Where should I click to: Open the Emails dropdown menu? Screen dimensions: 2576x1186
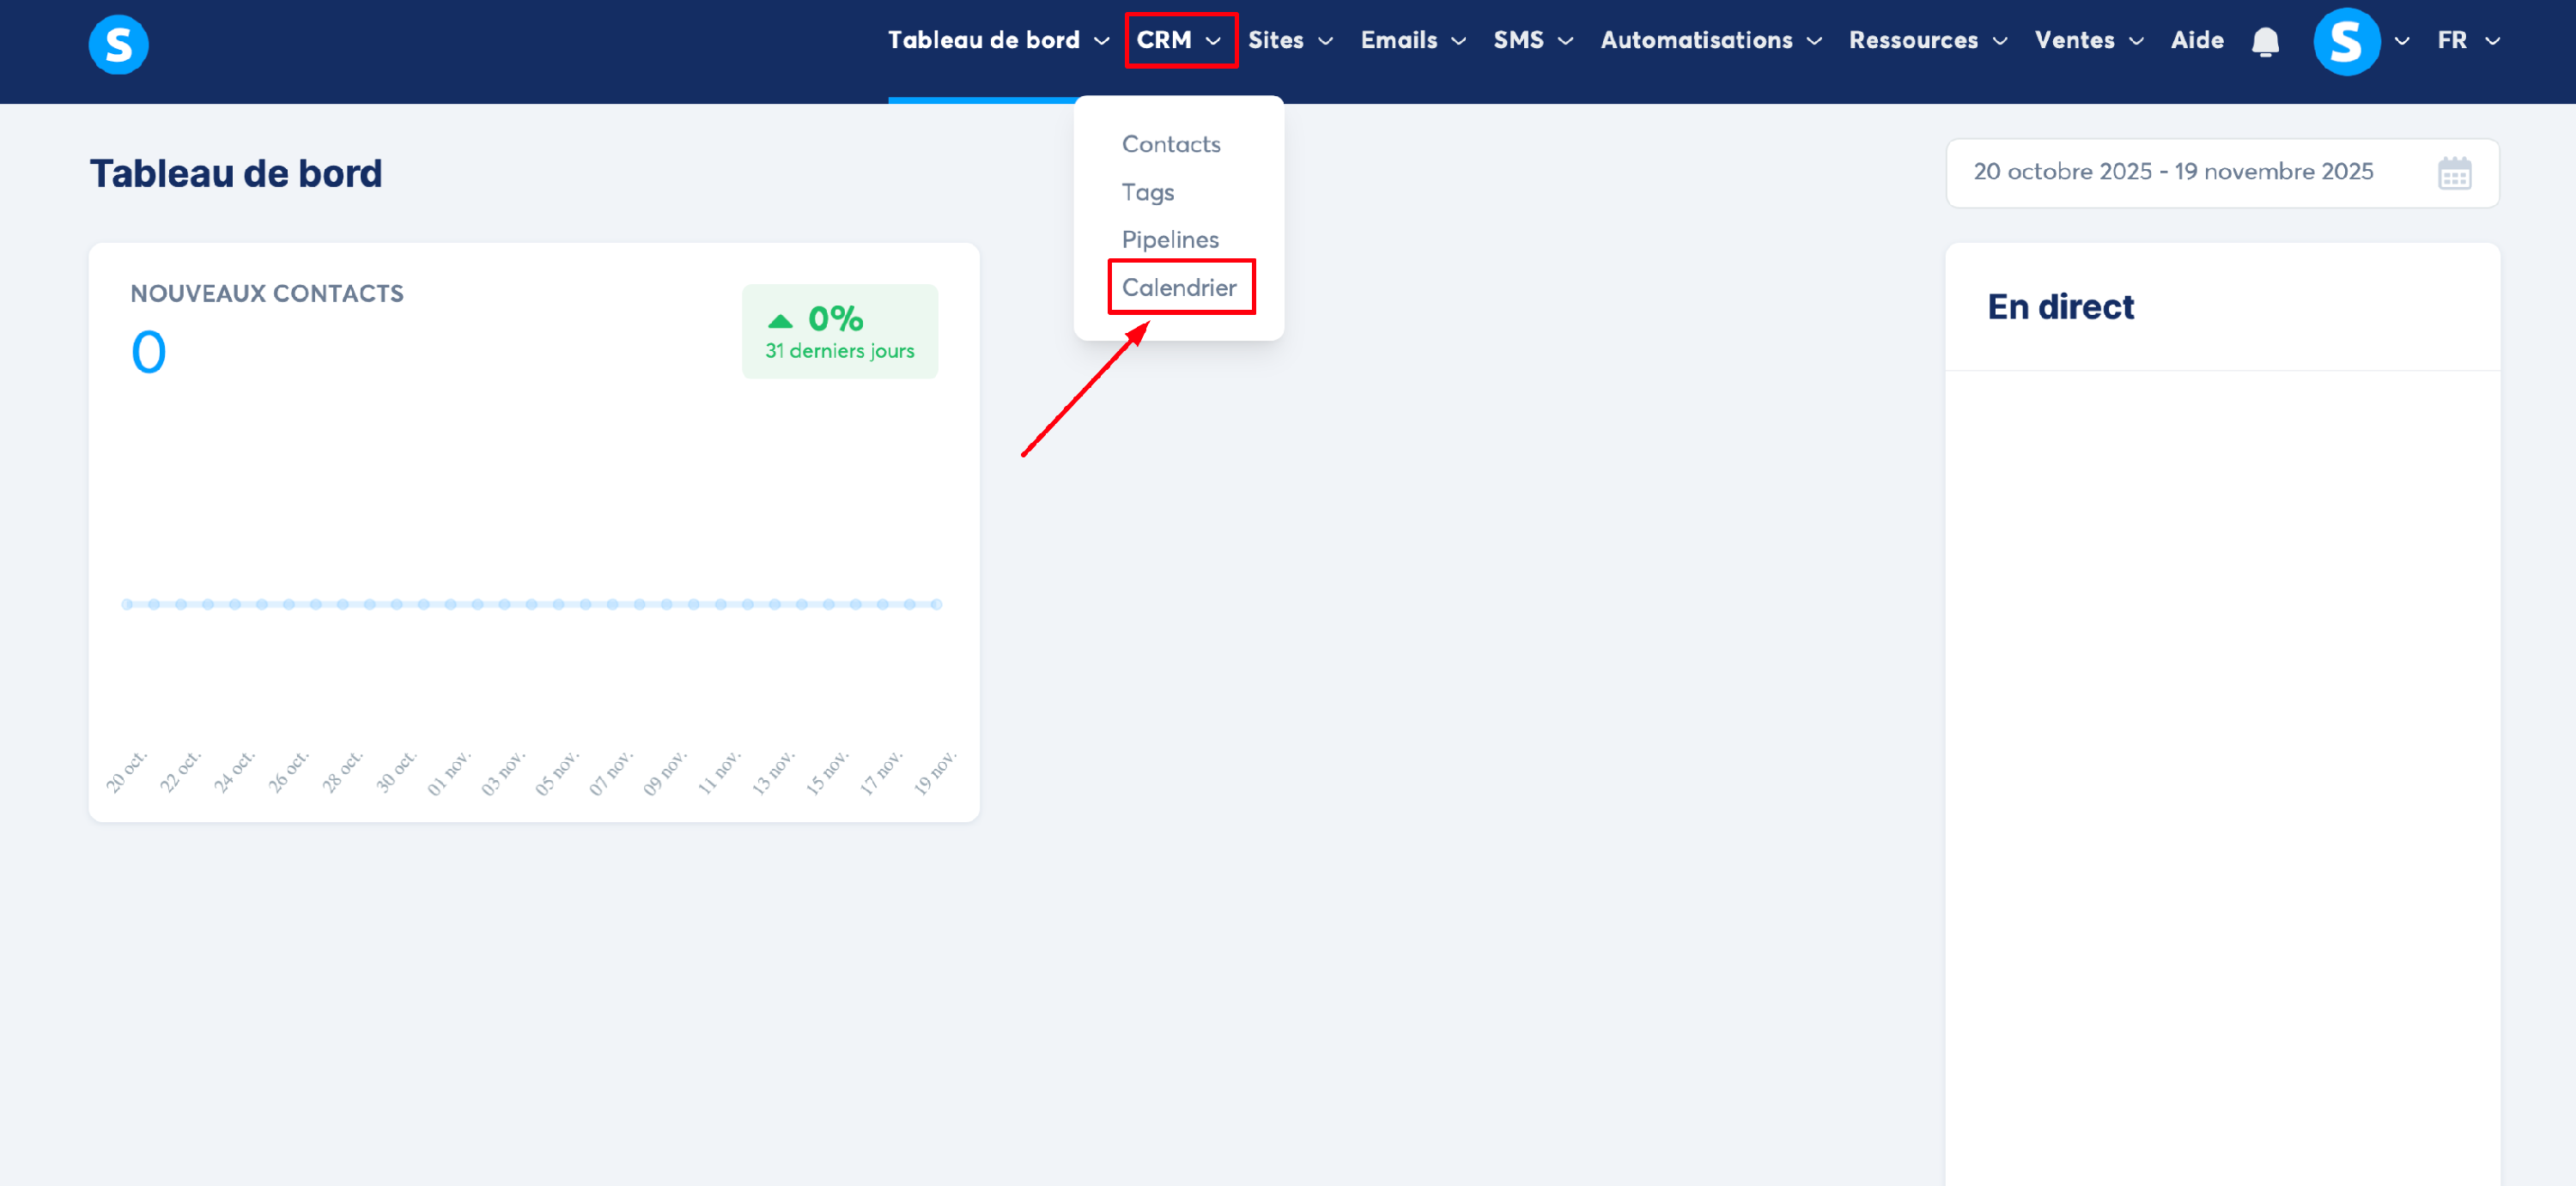1412,41
